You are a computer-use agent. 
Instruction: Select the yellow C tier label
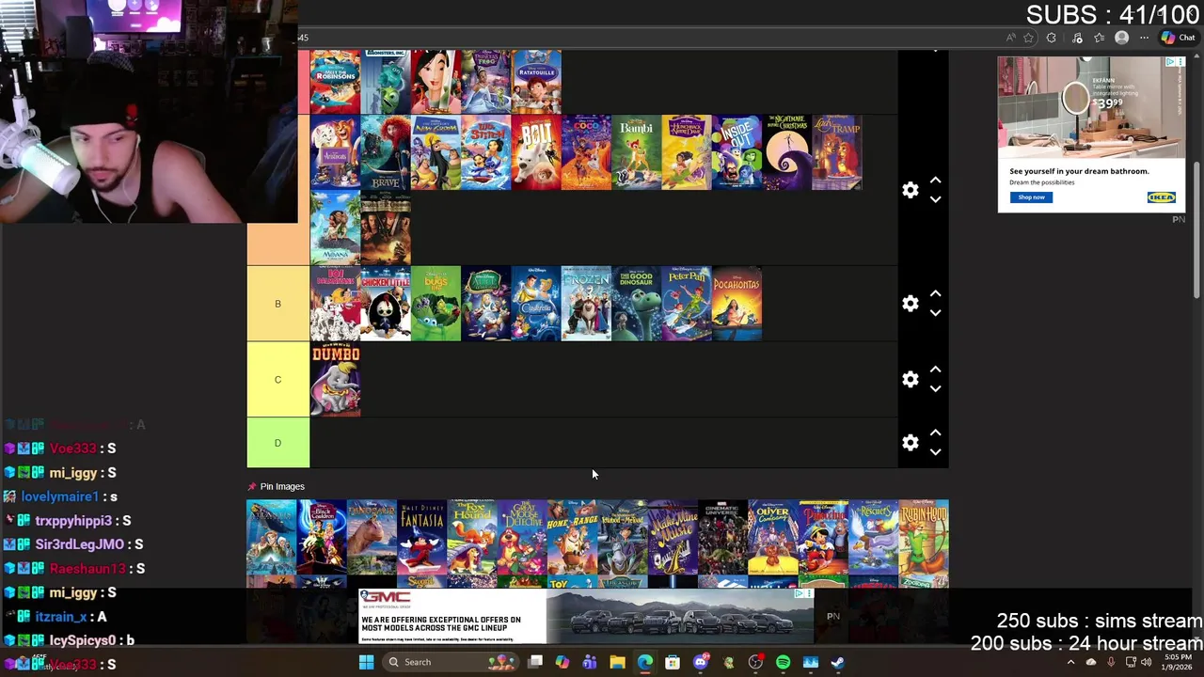point(277,379)
